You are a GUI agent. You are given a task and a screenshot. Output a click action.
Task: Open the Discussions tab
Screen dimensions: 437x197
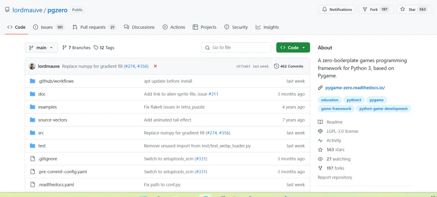139,27
